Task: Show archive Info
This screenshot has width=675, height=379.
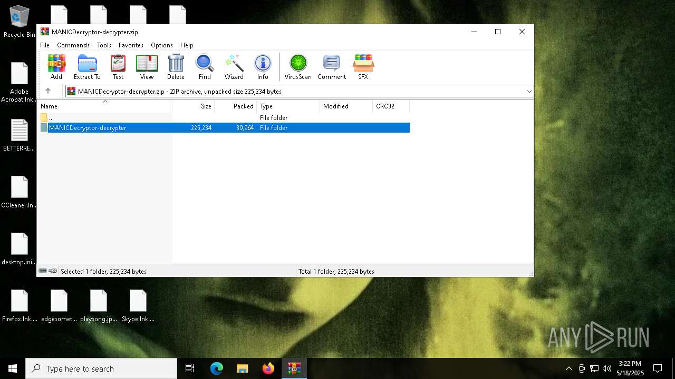Action: coord(263,67)
